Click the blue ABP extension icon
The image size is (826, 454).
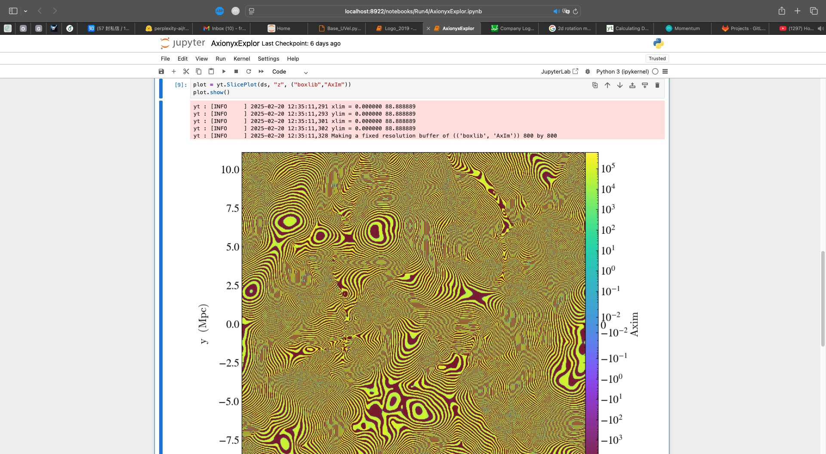(x=219, y=11)
